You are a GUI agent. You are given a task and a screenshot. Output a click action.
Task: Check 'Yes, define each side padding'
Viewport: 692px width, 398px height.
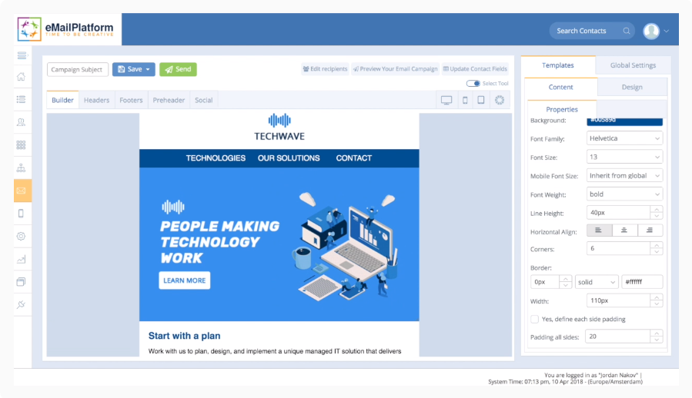pos(534,319)
